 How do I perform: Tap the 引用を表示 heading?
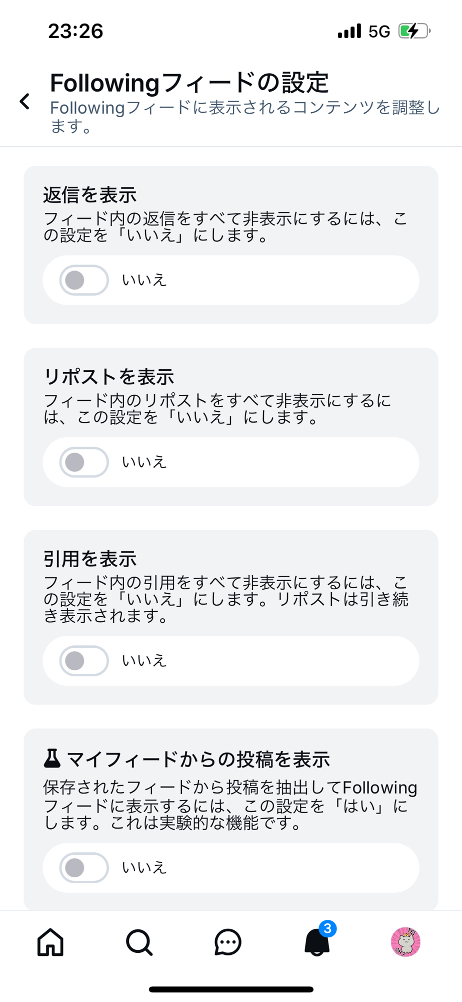[90, 559]
